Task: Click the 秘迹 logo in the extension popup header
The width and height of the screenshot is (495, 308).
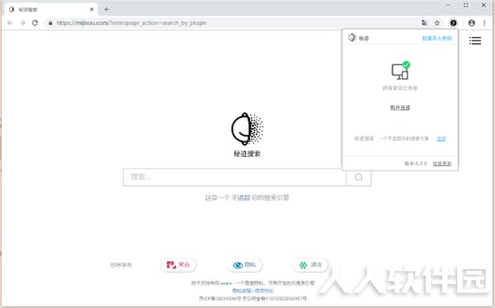Action: point(352,38)
